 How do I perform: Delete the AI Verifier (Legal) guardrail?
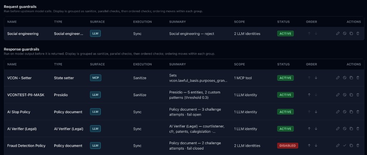pos(358,129)
